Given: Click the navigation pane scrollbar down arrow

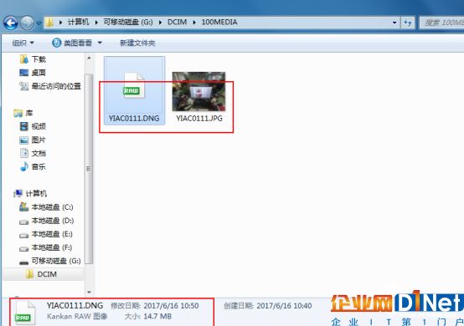Looking at the screenshot, I should coord(89,292).
